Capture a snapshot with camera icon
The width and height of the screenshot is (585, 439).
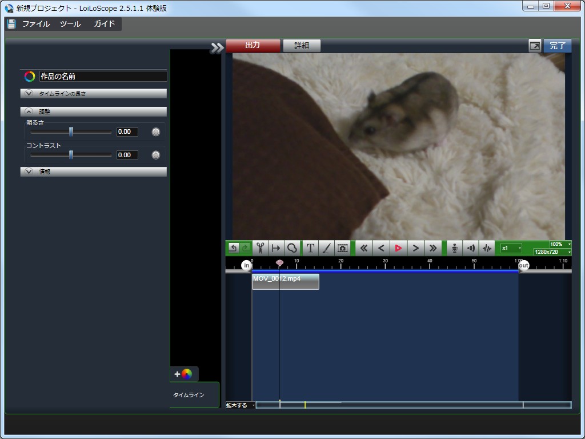click(x=342, y=248)
